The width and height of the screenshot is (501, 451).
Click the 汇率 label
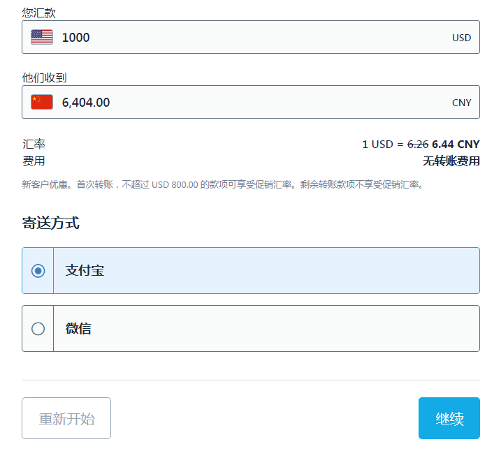(x=34, y=145)
